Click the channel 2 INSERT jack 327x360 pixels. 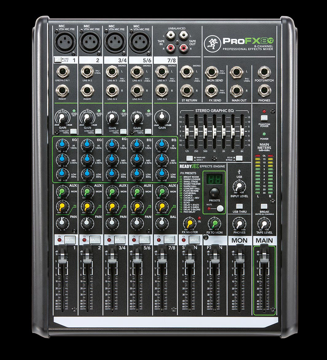click(87, 91)
